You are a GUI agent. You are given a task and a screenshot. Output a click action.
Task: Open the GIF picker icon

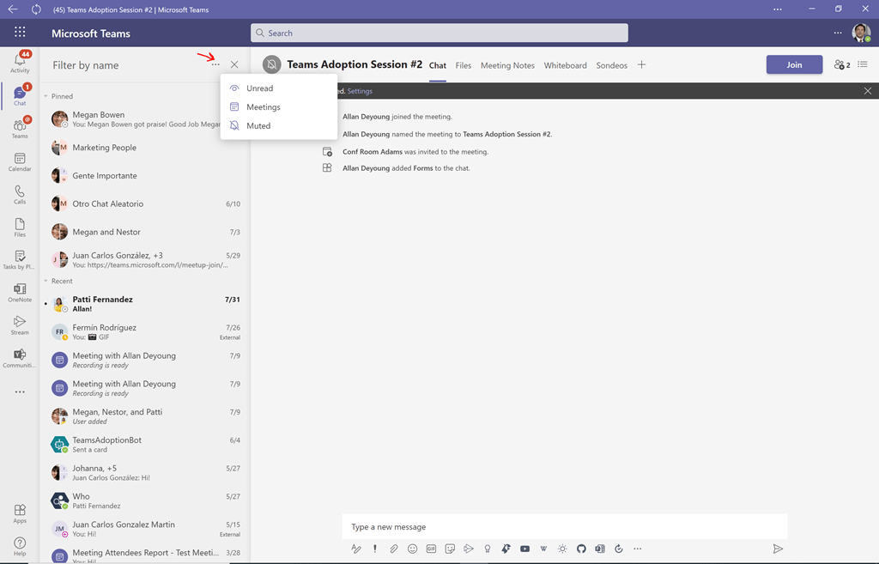click(431, 549)
